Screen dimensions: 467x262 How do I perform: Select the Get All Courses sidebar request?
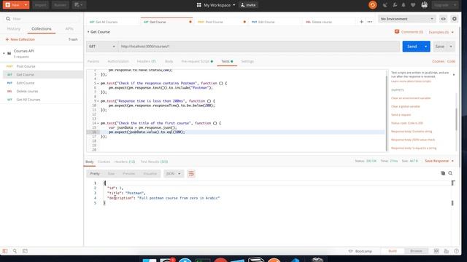(42, 100)
